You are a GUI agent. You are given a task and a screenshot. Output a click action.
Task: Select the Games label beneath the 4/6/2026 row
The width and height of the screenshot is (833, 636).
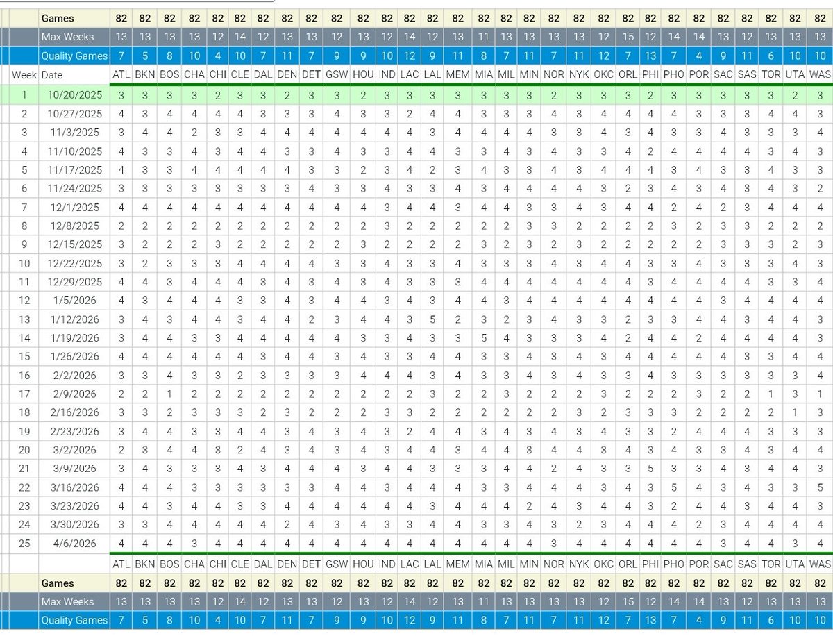tap(74, 583)
